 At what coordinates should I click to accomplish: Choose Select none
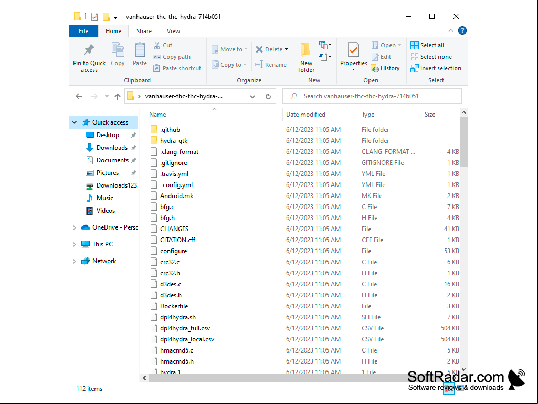pos(431,57)
